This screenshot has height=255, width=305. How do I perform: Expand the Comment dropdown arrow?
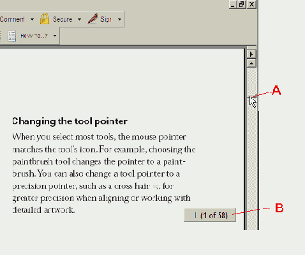[x=32, y=19]
